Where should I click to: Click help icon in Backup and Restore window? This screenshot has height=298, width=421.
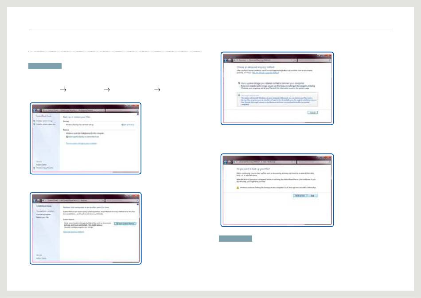click(x=138, y=114)
